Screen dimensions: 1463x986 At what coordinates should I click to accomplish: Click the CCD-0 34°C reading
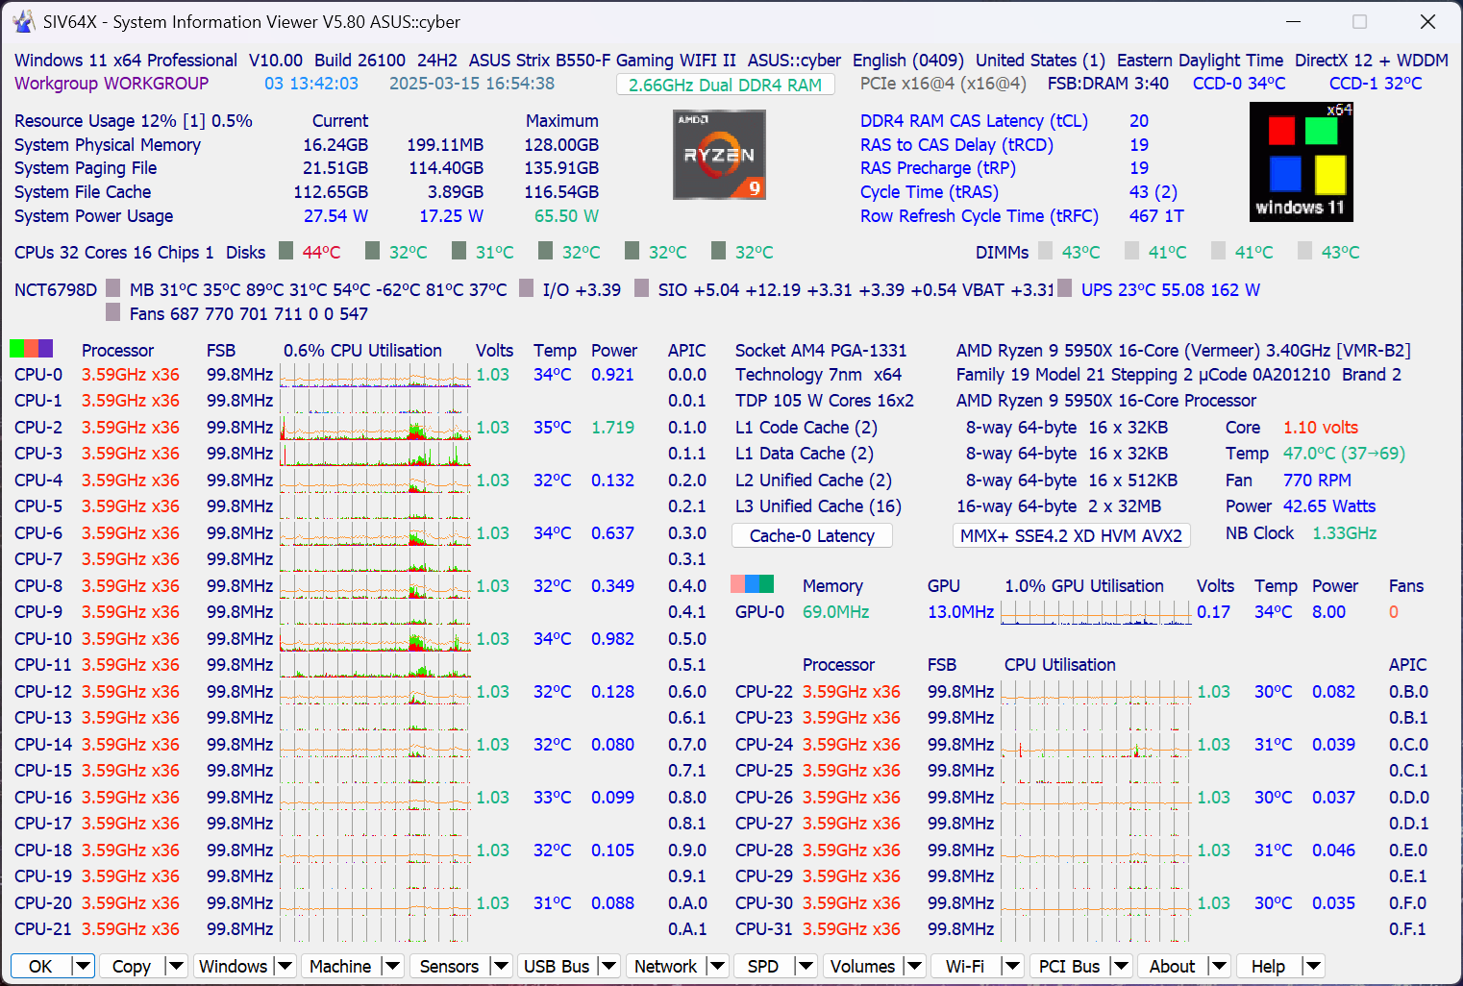pyautogui.click(x=1239, y=83)
